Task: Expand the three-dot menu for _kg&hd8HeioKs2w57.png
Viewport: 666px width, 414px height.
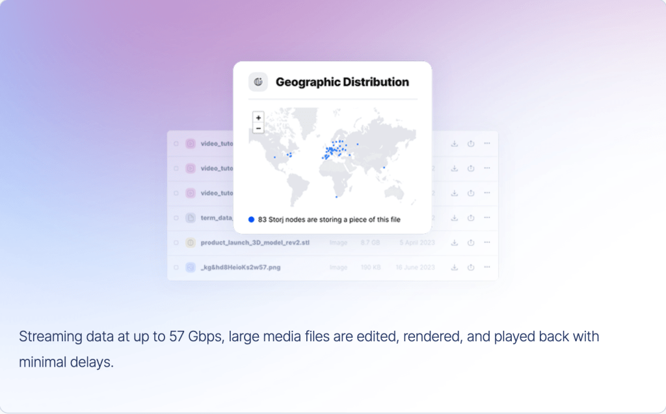Action: (x=486, y=267)
